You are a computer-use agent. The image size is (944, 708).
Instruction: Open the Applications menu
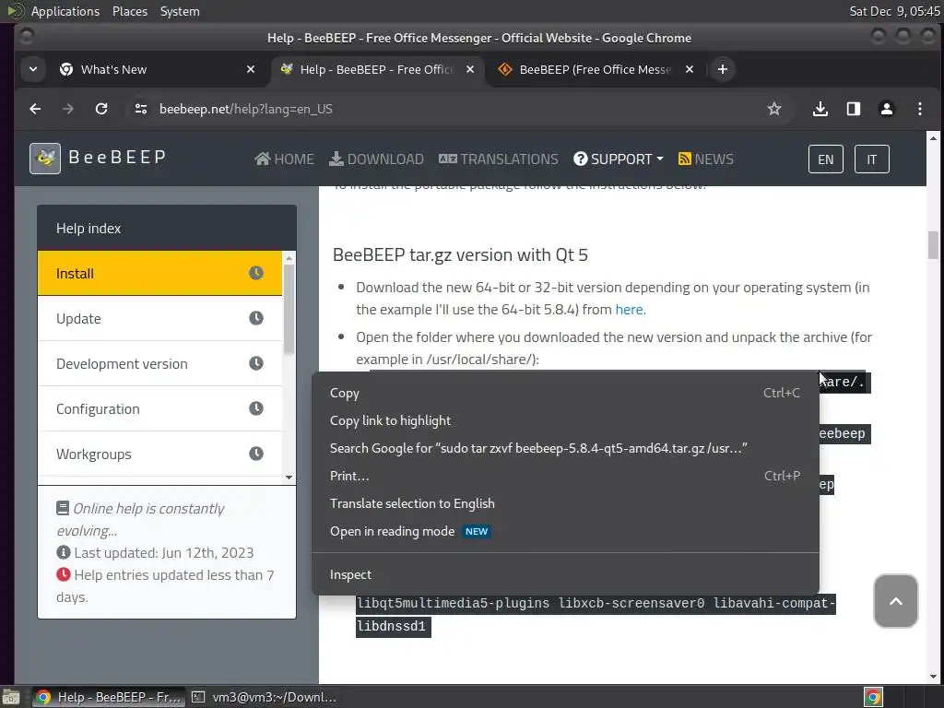point(65,11)
